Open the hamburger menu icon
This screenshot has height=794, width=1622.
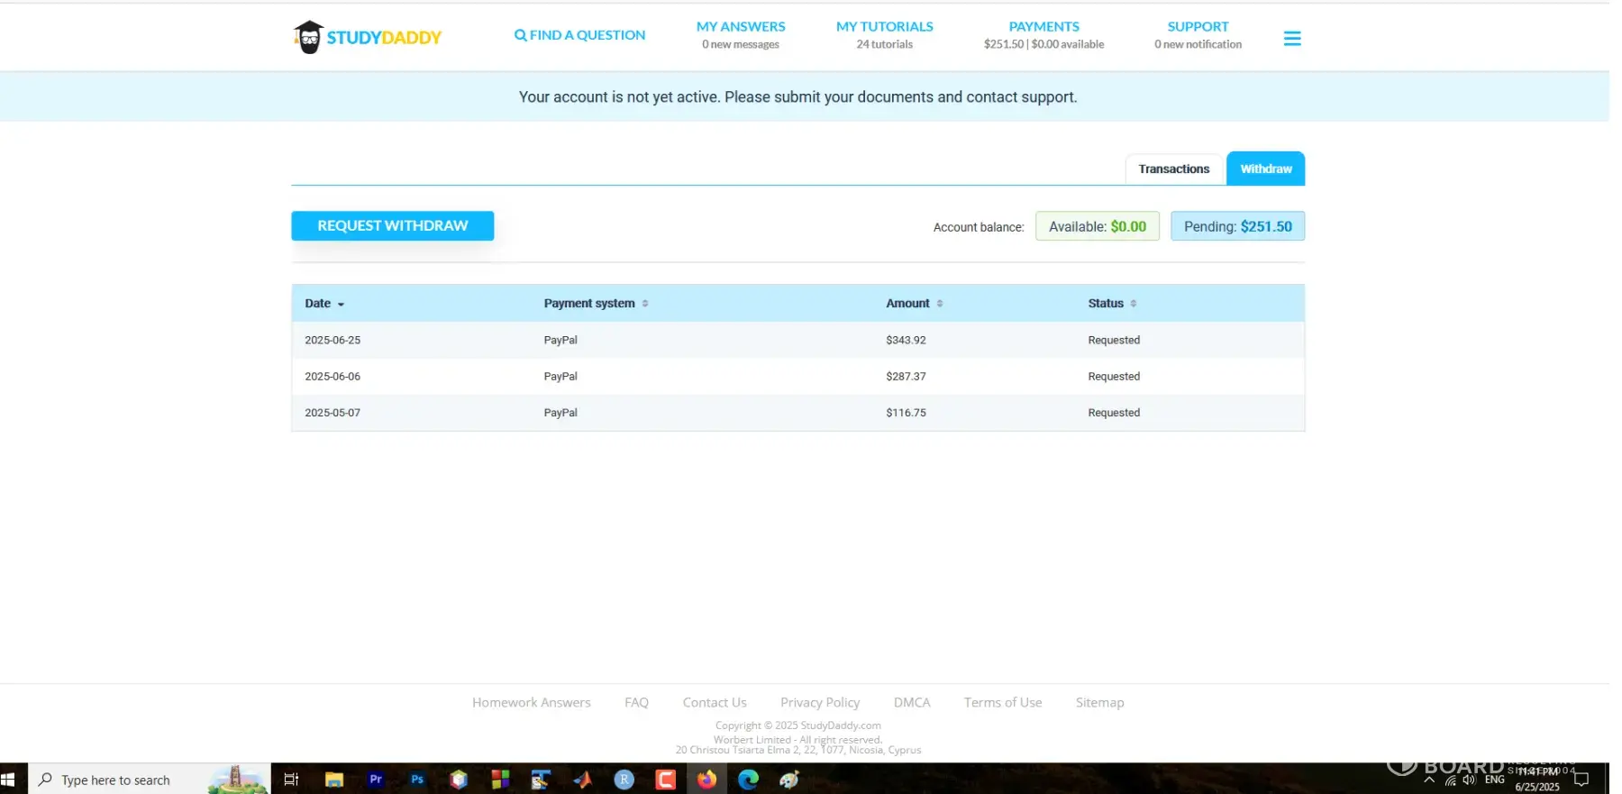[x=1291, y=39]
